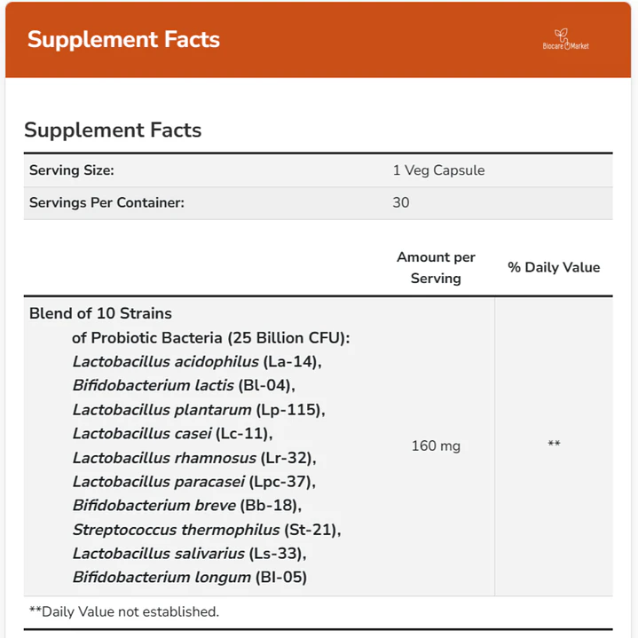Select the Blend of 10 Strains text
The image size is (638, 638).
pyautogui.click(x=100, y=313)
